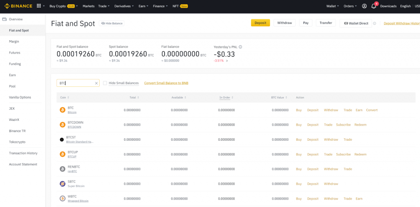Open the Wrapped Bitcoin name link
The width and height of the screenshot is (420, 207).
click(x=78, y=201)
